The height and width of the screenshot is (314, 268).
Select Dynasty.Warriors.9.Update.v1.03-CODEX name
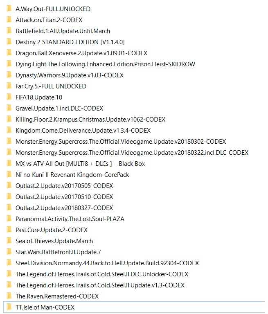70,75
